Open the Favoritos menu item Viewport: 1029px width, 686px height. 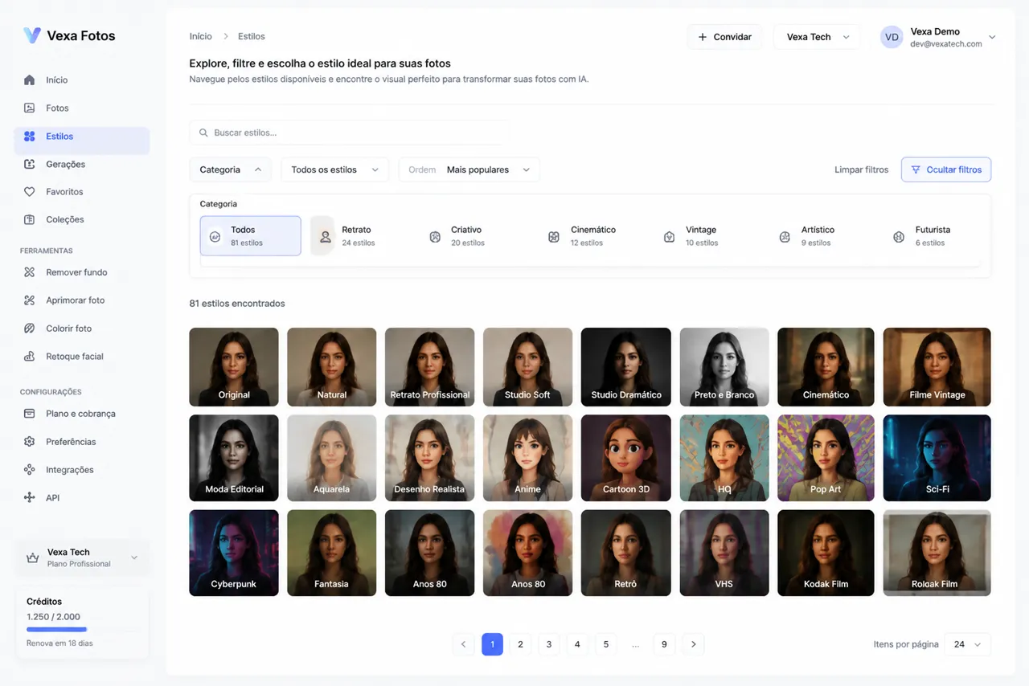81,192
